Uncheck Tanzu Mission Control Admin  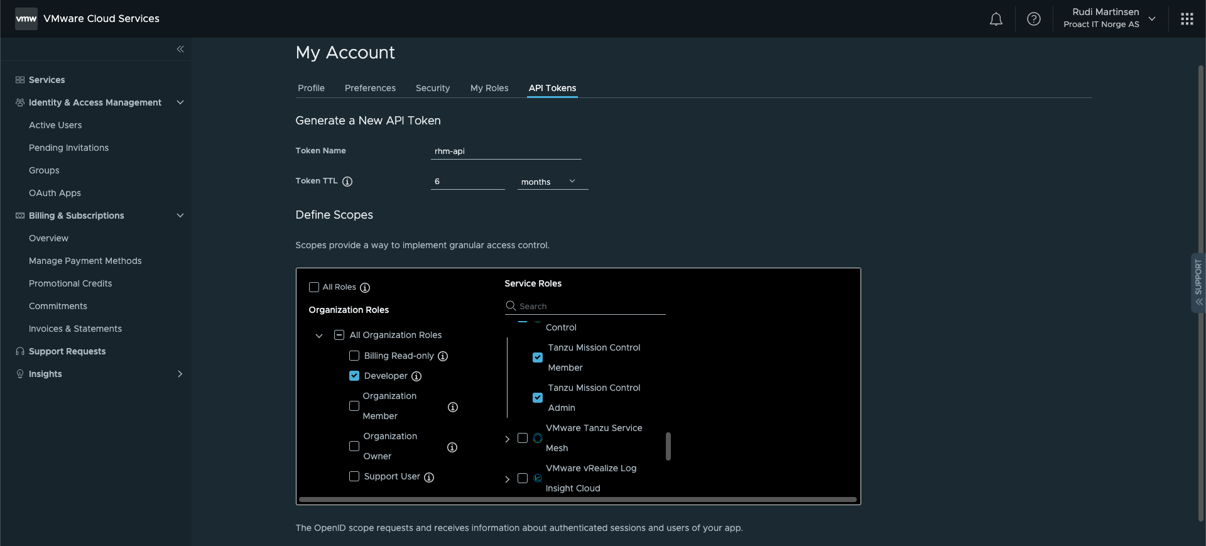538,398
